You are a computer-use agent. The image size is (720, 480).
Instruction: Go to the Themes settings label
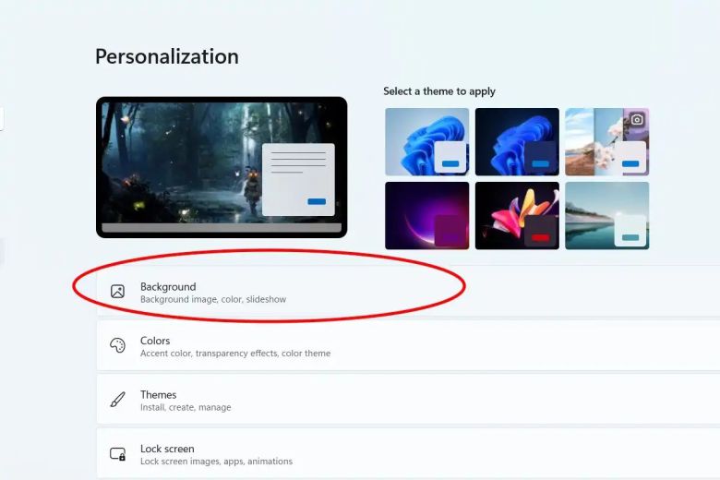158,394
